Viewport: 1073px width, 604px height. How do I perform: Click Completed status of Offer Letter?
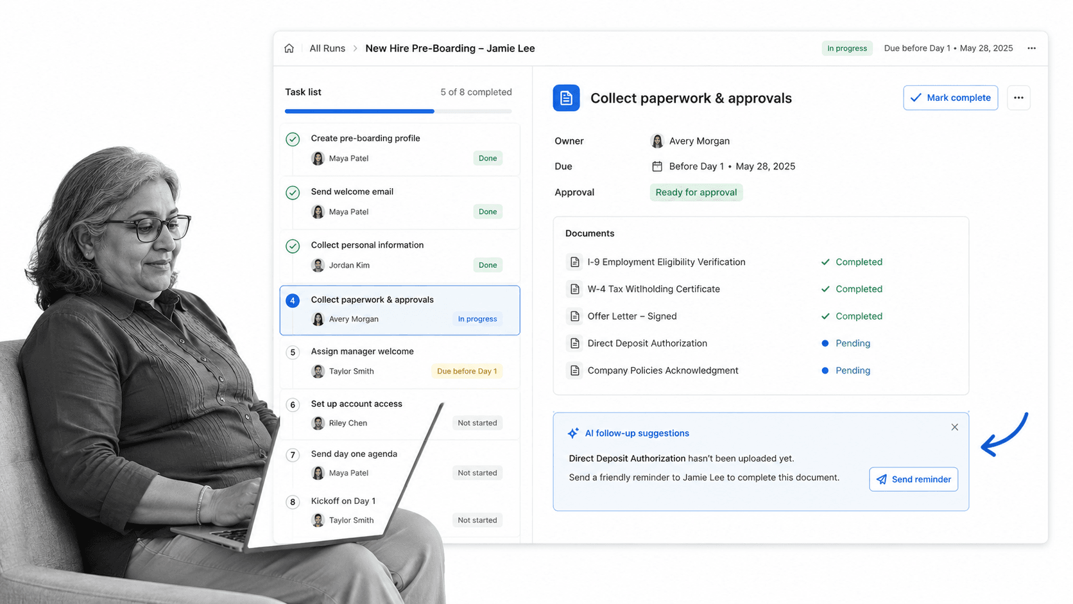point(859,316)
